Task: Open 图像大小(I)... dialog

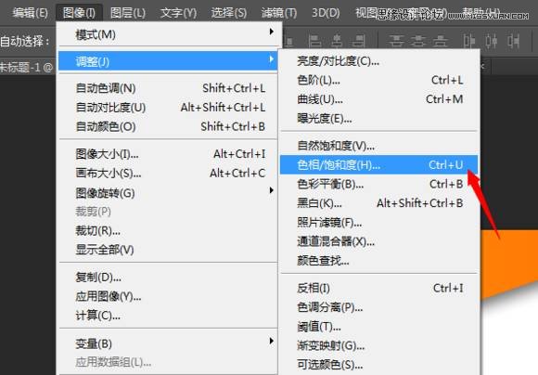Action: point(168,154)
